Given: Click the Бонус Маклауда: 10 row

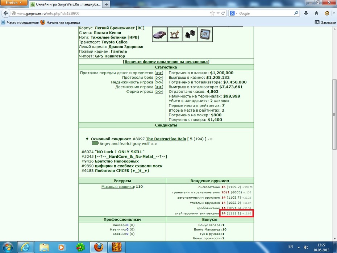Looking at the screenshot, I should (210, 229).
